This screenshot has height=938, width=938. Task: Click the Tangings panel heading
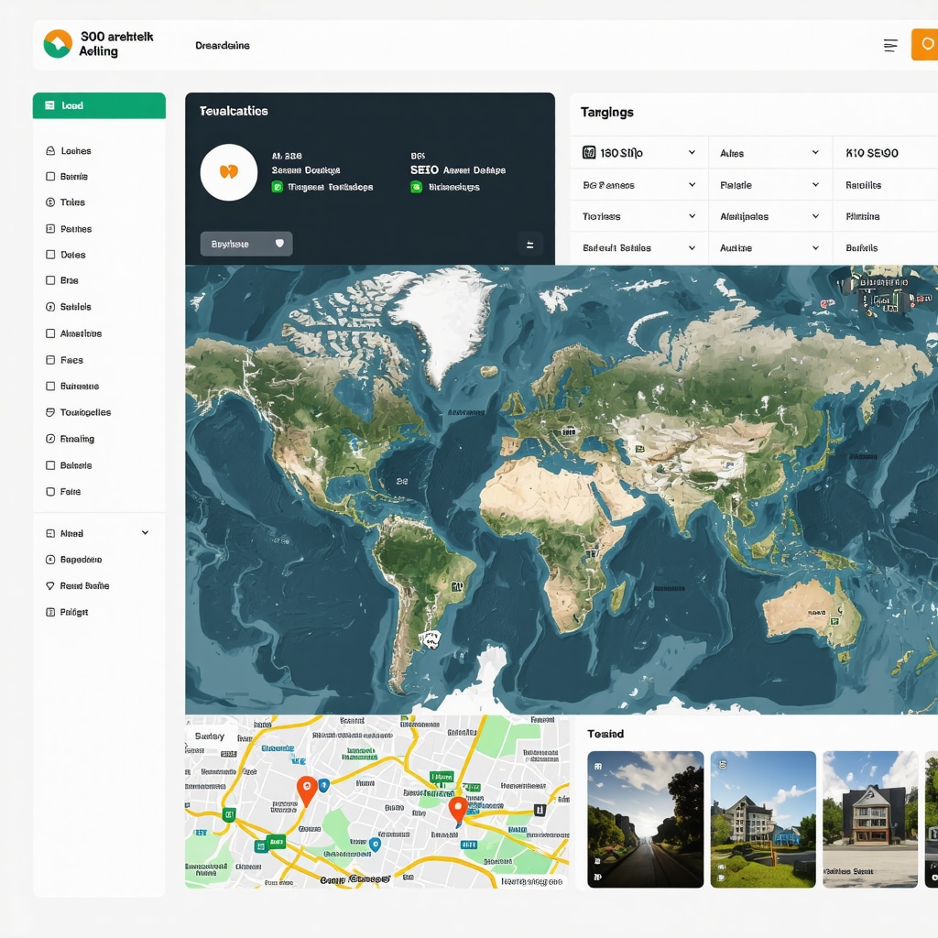tap(606, 113)
